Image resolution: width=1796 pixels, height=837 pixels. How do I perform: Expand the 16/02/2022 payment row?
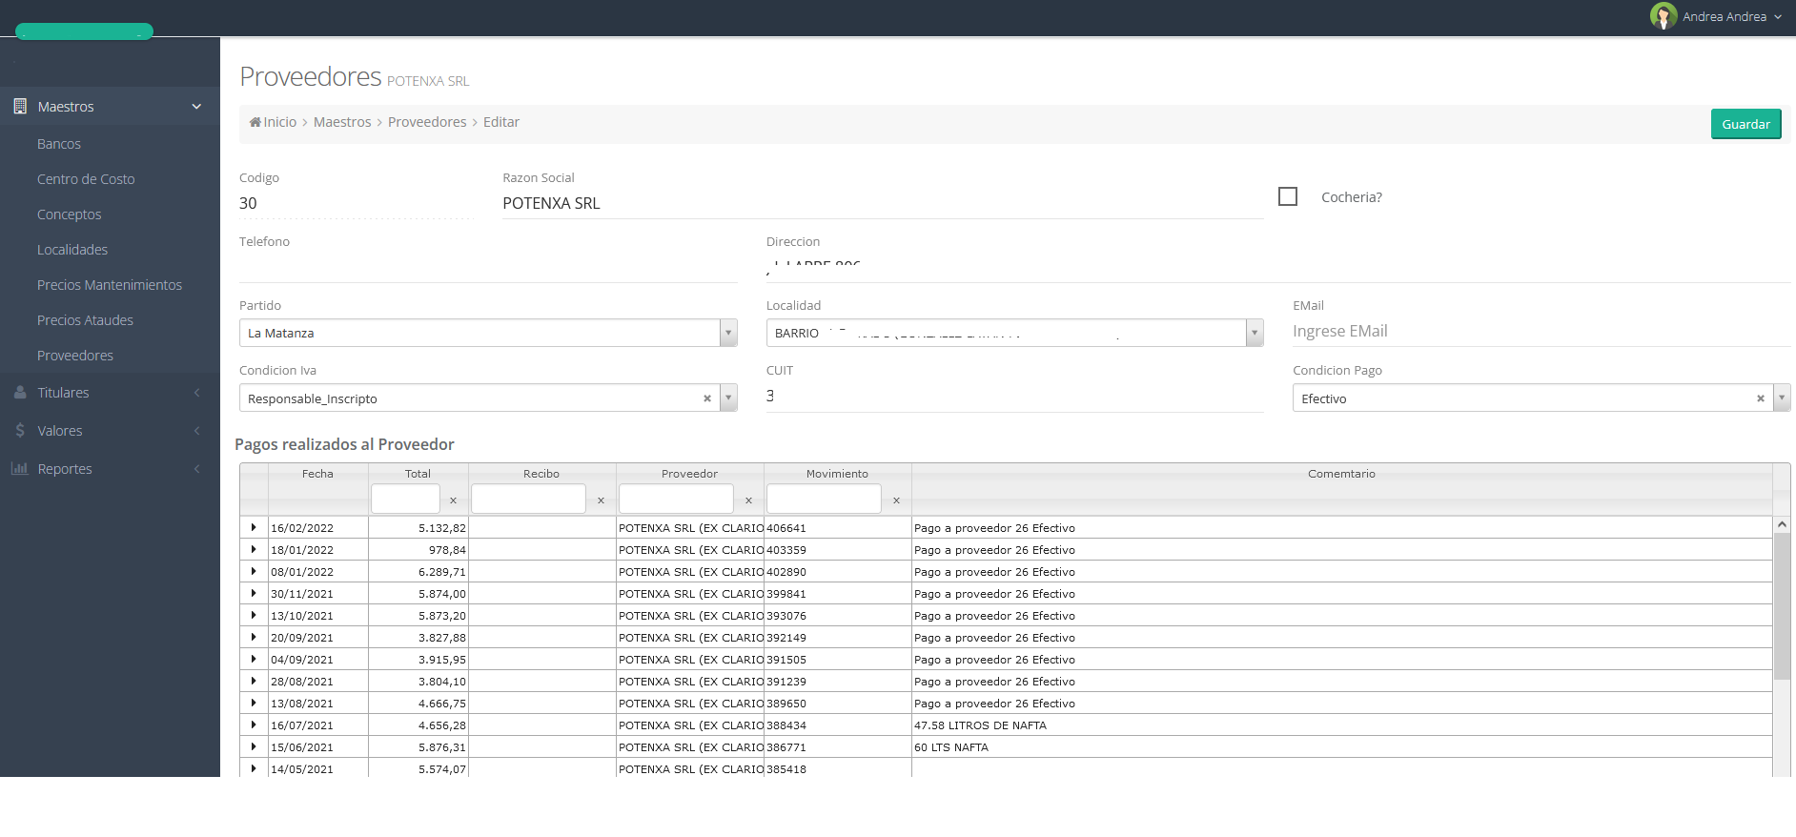[254, 527]
